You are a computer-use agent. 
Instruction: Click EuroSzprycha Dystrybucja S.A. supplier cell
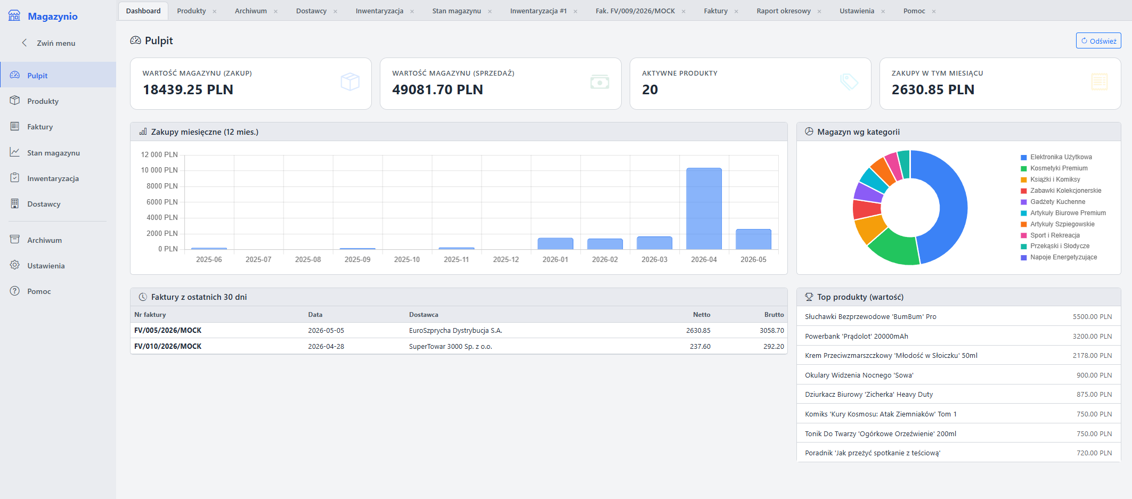(455, 330)
